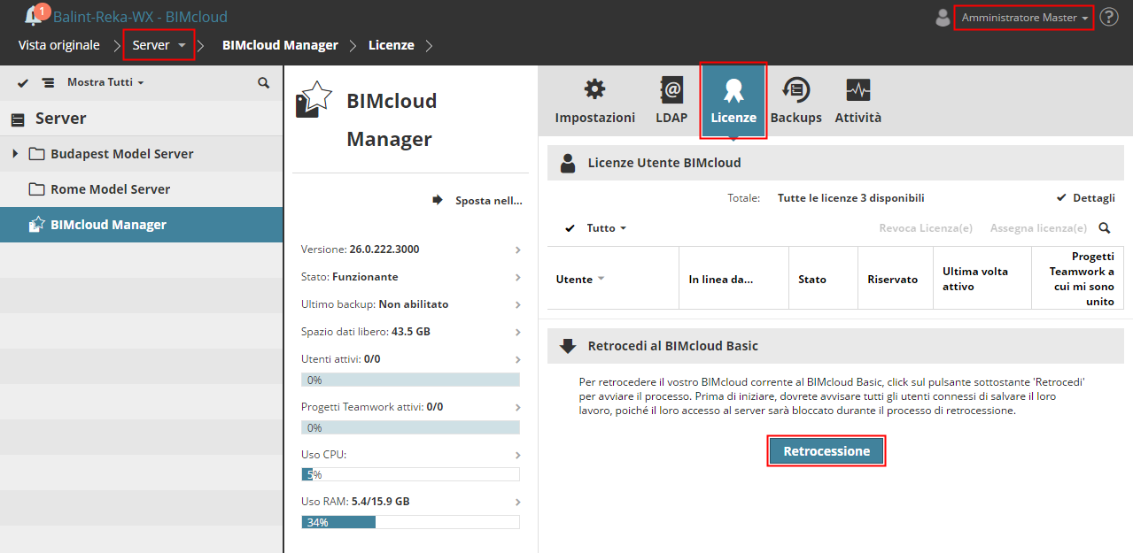
Task: Click the user icon beside Licenze Utente BIMcloud
Action: pyautogui.click(x=568, y=163)
